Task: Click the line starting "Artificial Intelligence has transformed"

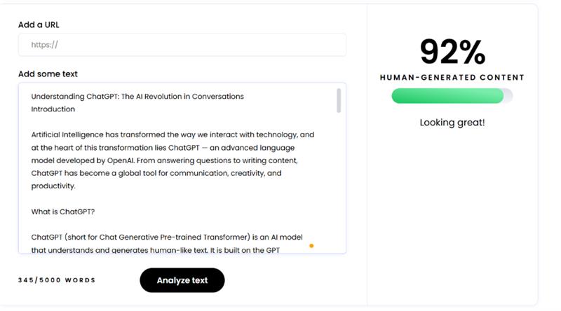Action: tap(173, 134)
